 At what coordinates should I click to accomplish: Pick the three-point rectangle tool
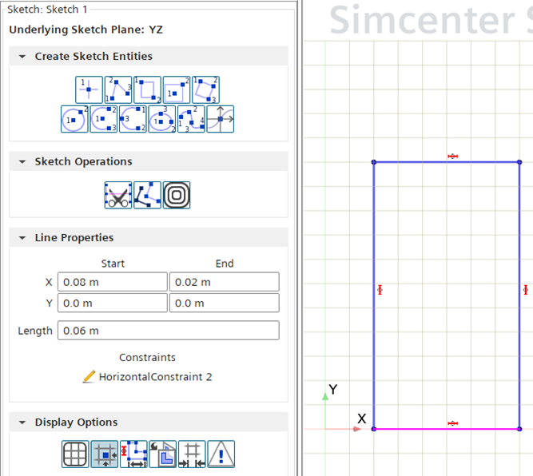click(x=206, y=89)
